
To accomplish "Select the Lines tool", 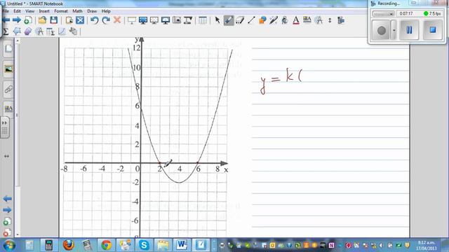I will pyautogui.click(x=251, y=20).
